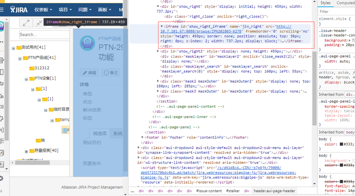This screenshot has height=196, width=355.
Task: Click the ellipsis at breadcrumb bar start
Action: point(133,191)
